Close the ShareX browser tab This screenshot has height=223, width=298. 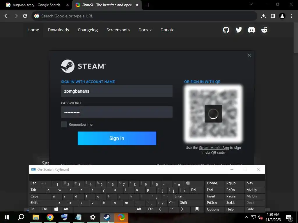(137, 5)
